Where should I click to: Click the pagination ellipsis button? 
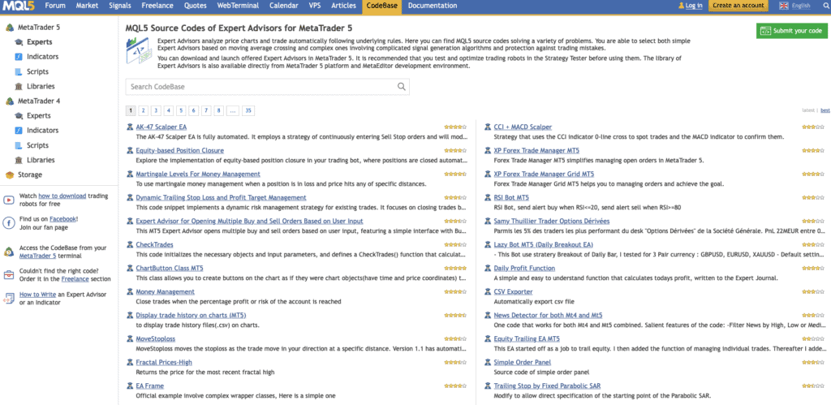(x=233, y=110)
